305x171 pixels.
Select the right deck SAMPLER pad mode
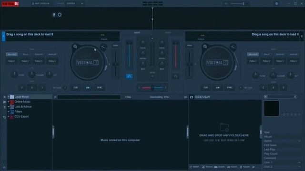click(x=294, y=55)
